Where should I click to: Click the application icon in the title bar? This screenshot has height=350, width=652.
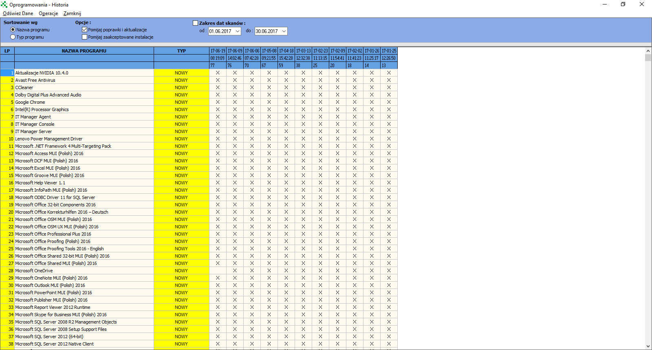4,4
